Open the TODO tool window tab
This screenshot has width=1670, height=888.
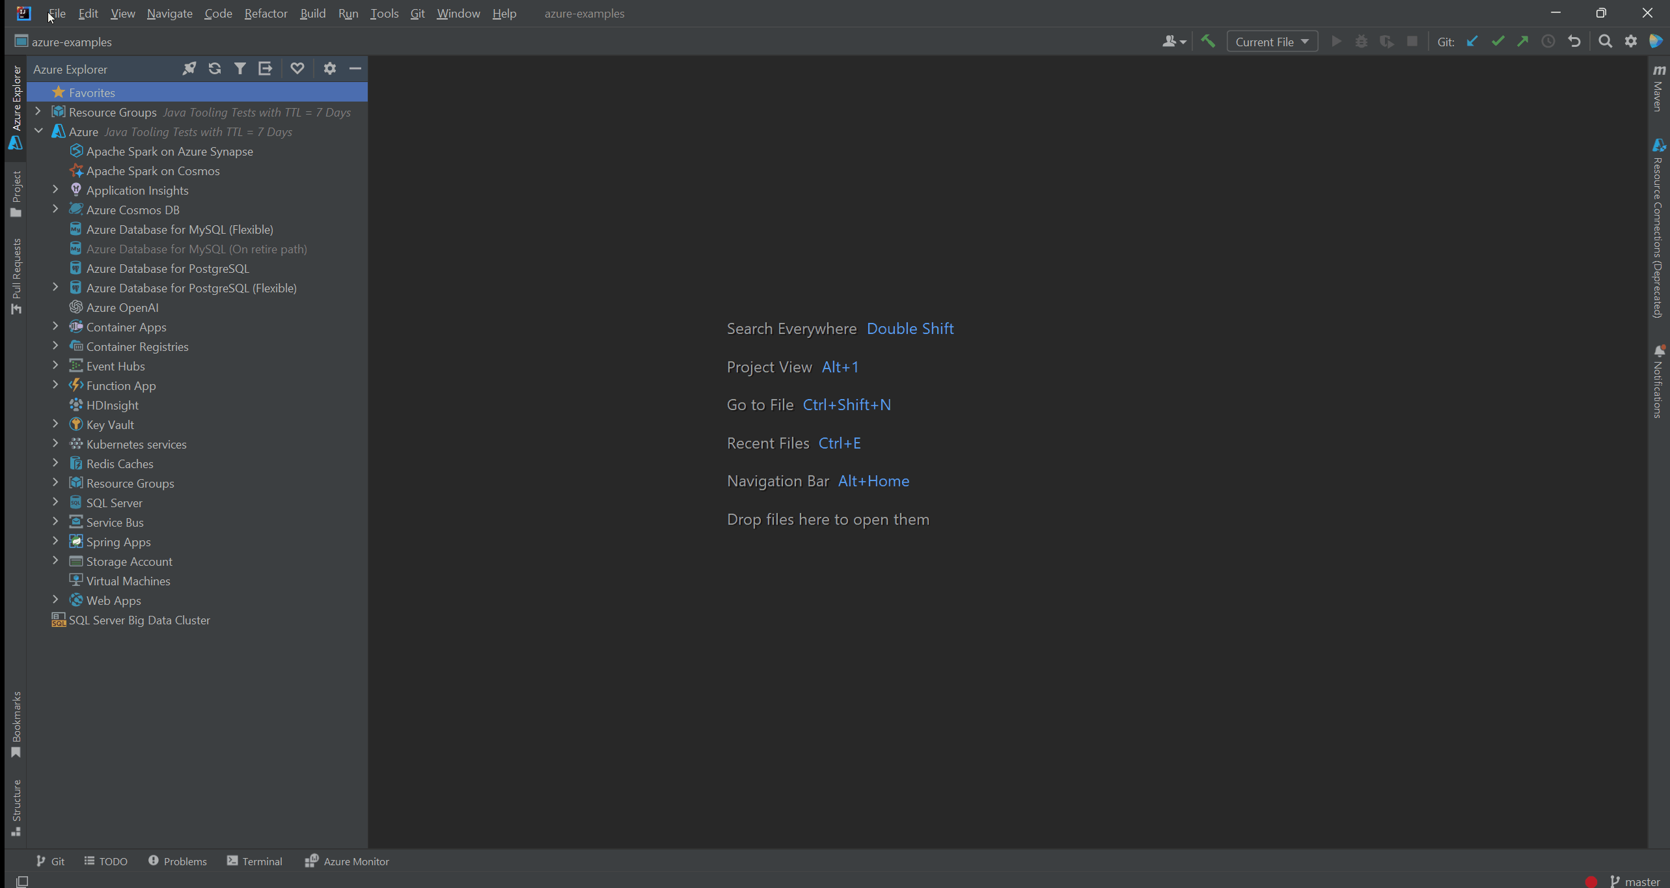[106, 861]
